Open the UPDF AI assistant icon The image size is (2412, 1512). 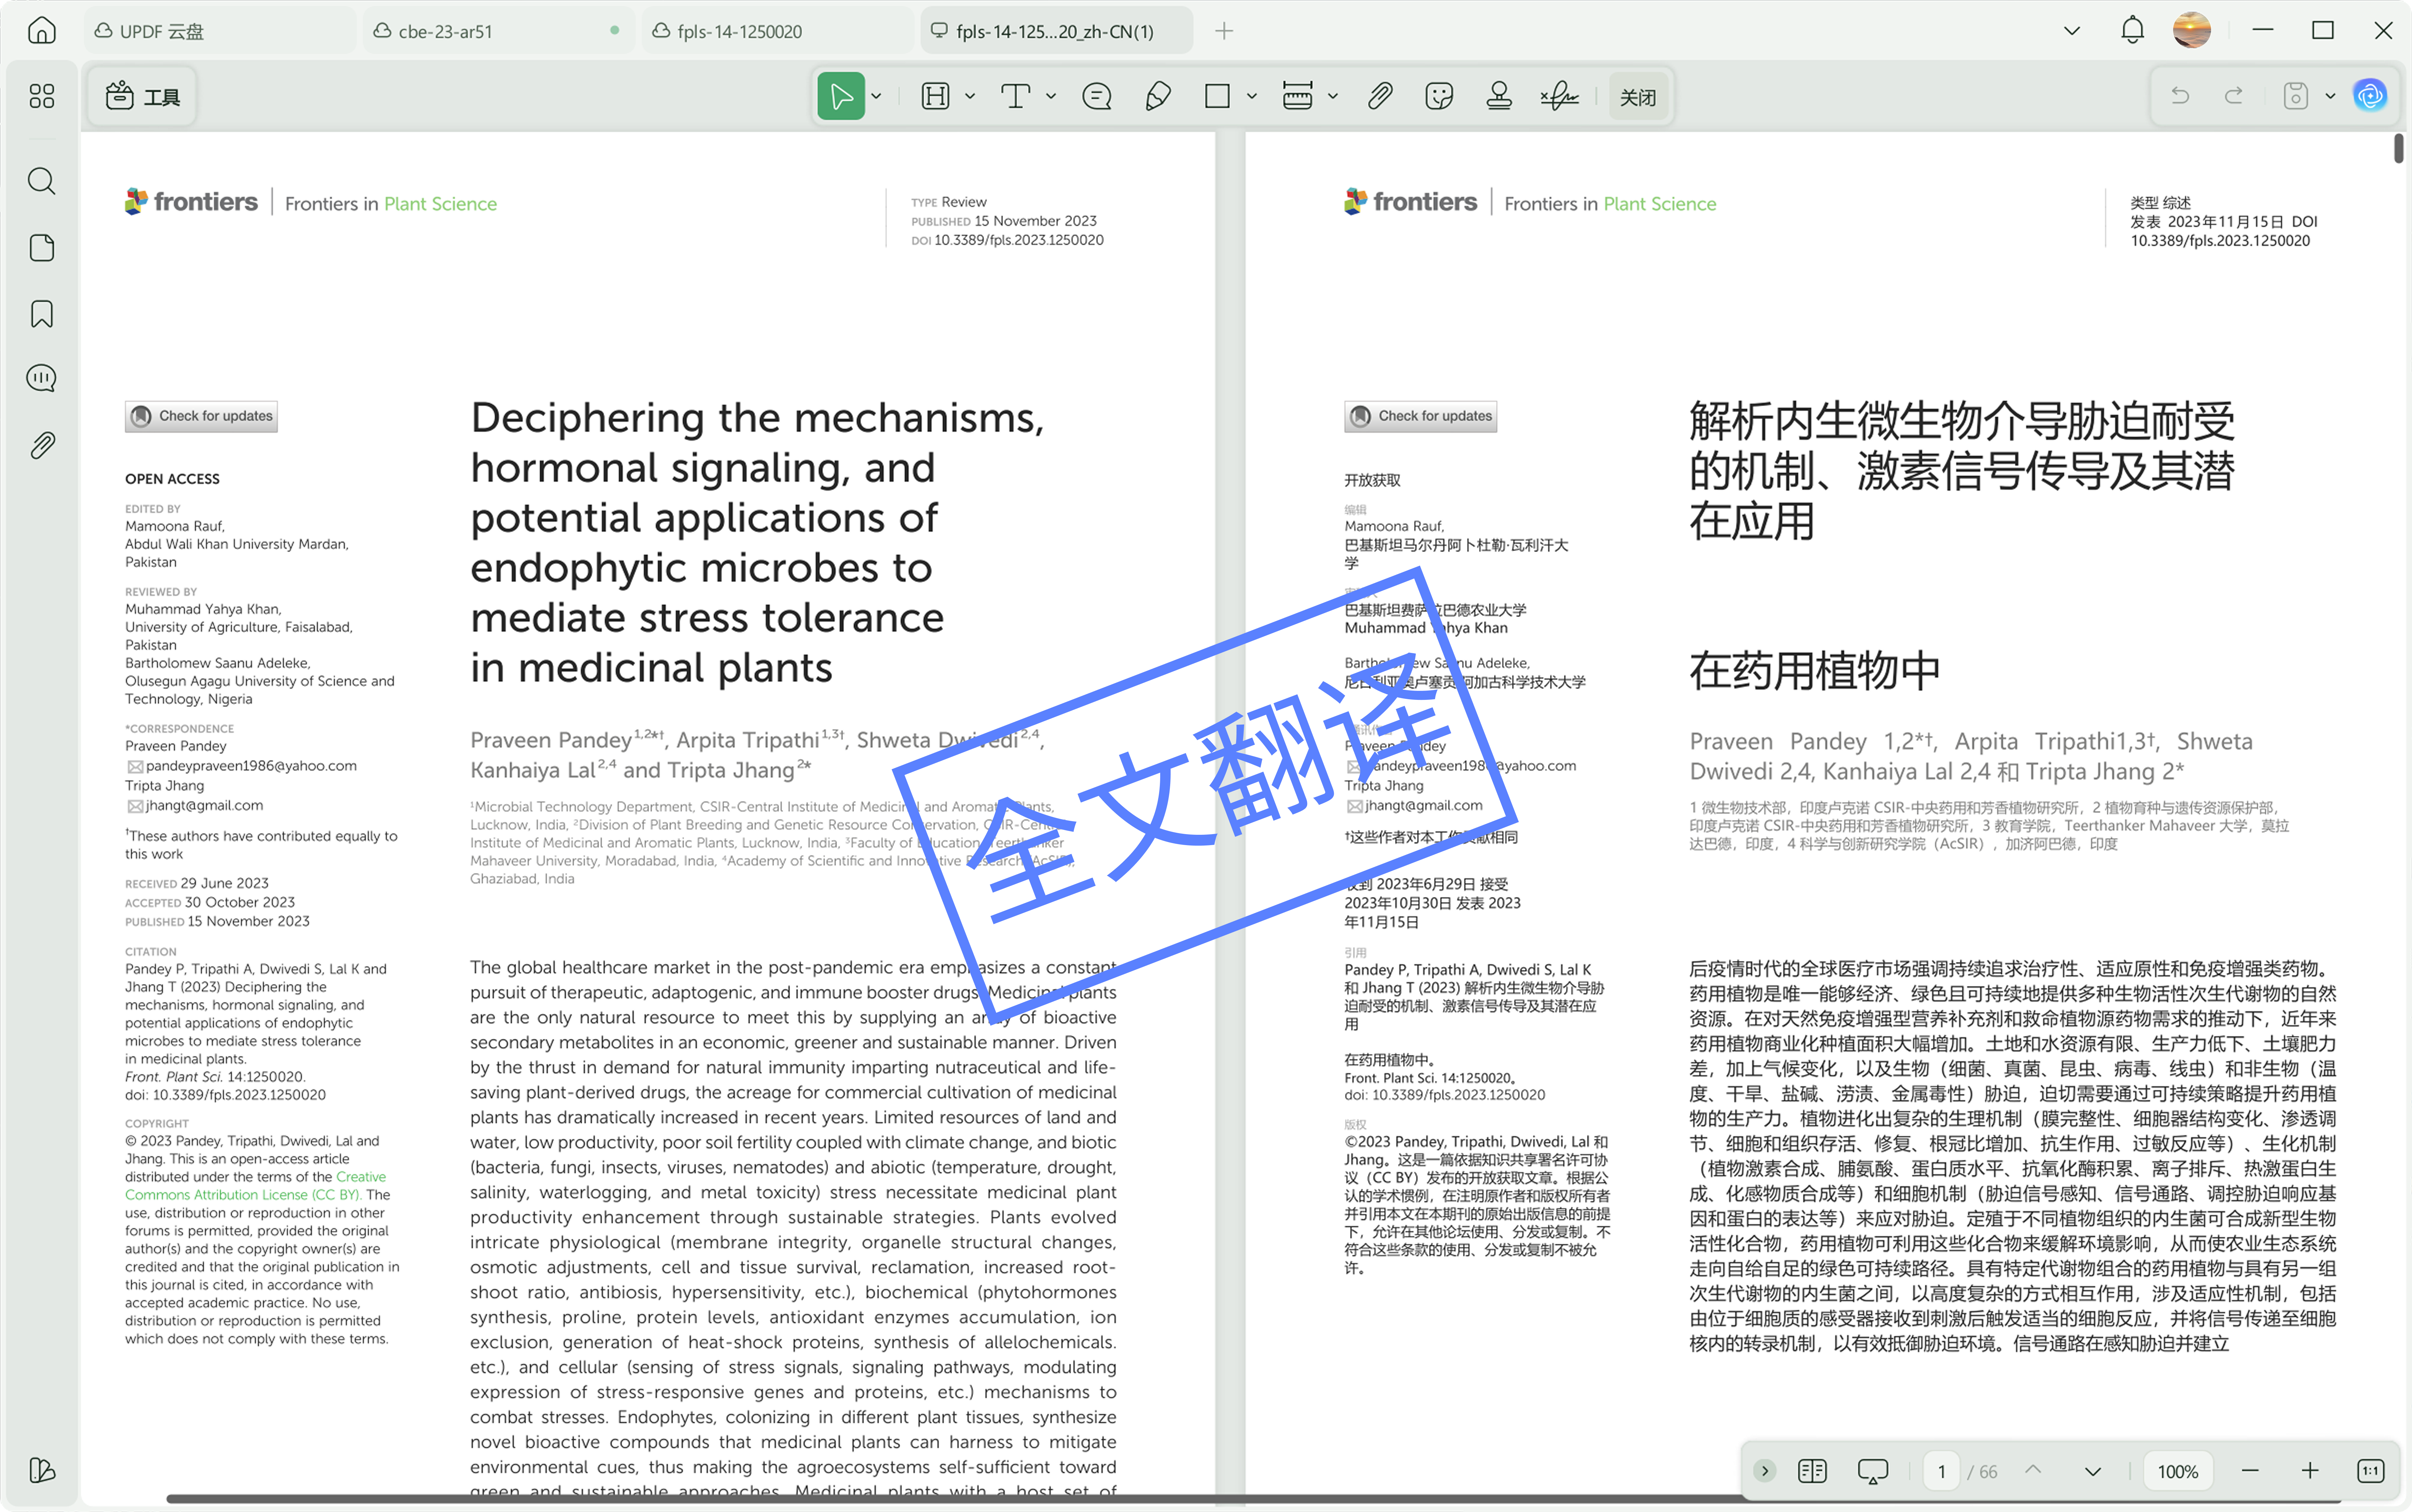pyautogui.click(x=2370, y=96)
